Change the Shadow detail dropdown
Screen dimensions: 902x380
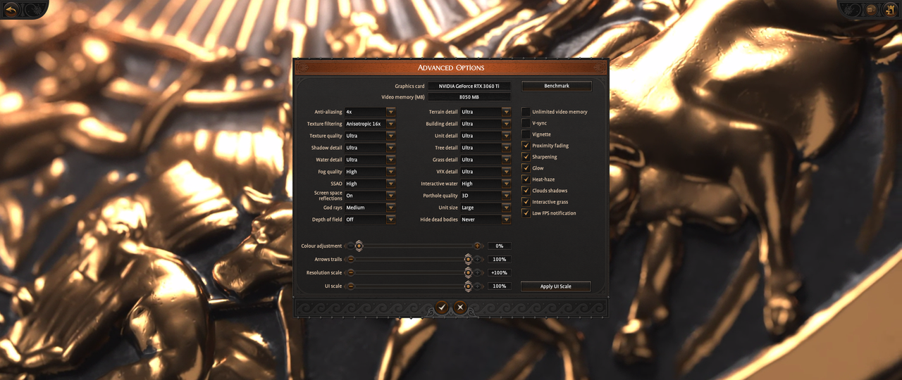[x=370, y=148]
